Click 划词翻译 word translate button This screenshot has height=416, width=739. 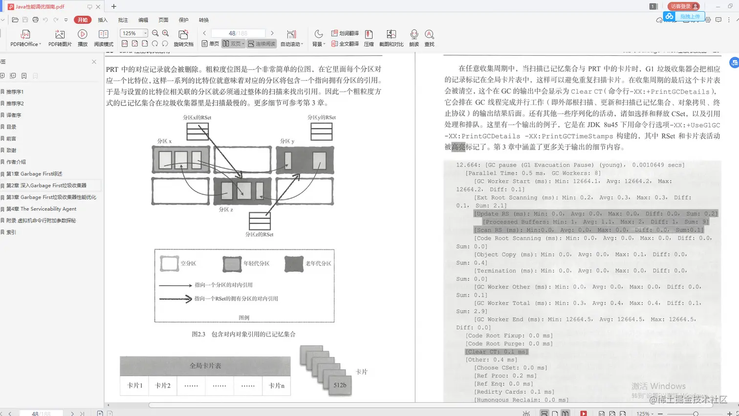[x=345, y=33]
